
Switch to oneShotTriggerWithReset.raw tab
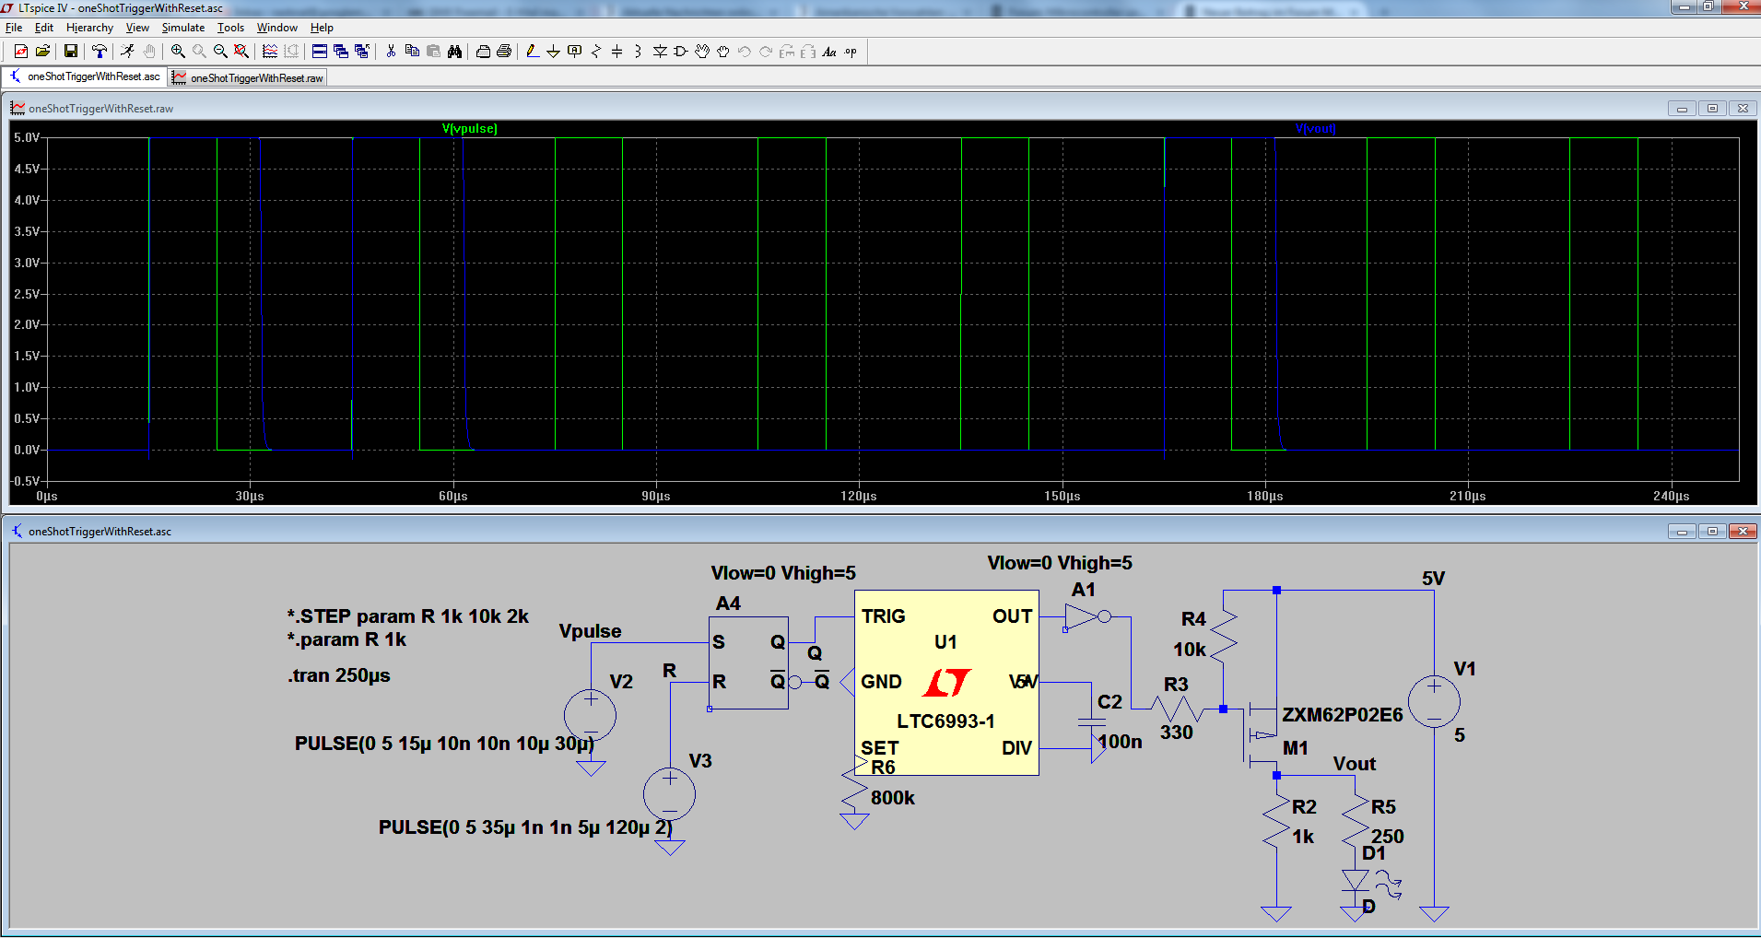(x=249, y=78)
